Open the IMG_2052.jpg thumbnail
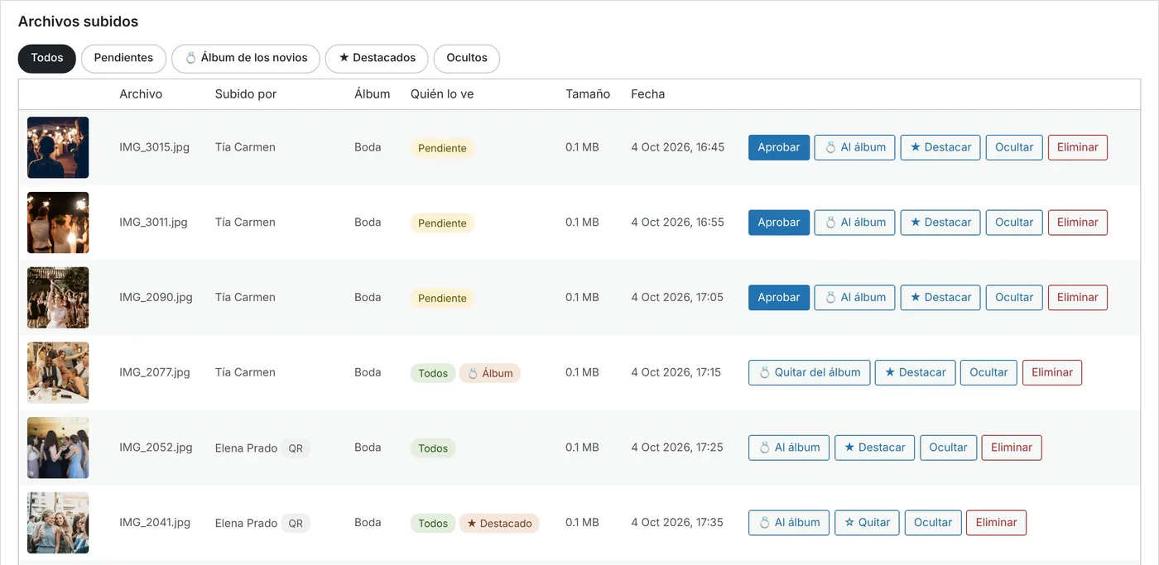The height and width of the screenshot is (565, 1159). pyautogui.click(x=58, y=448)
